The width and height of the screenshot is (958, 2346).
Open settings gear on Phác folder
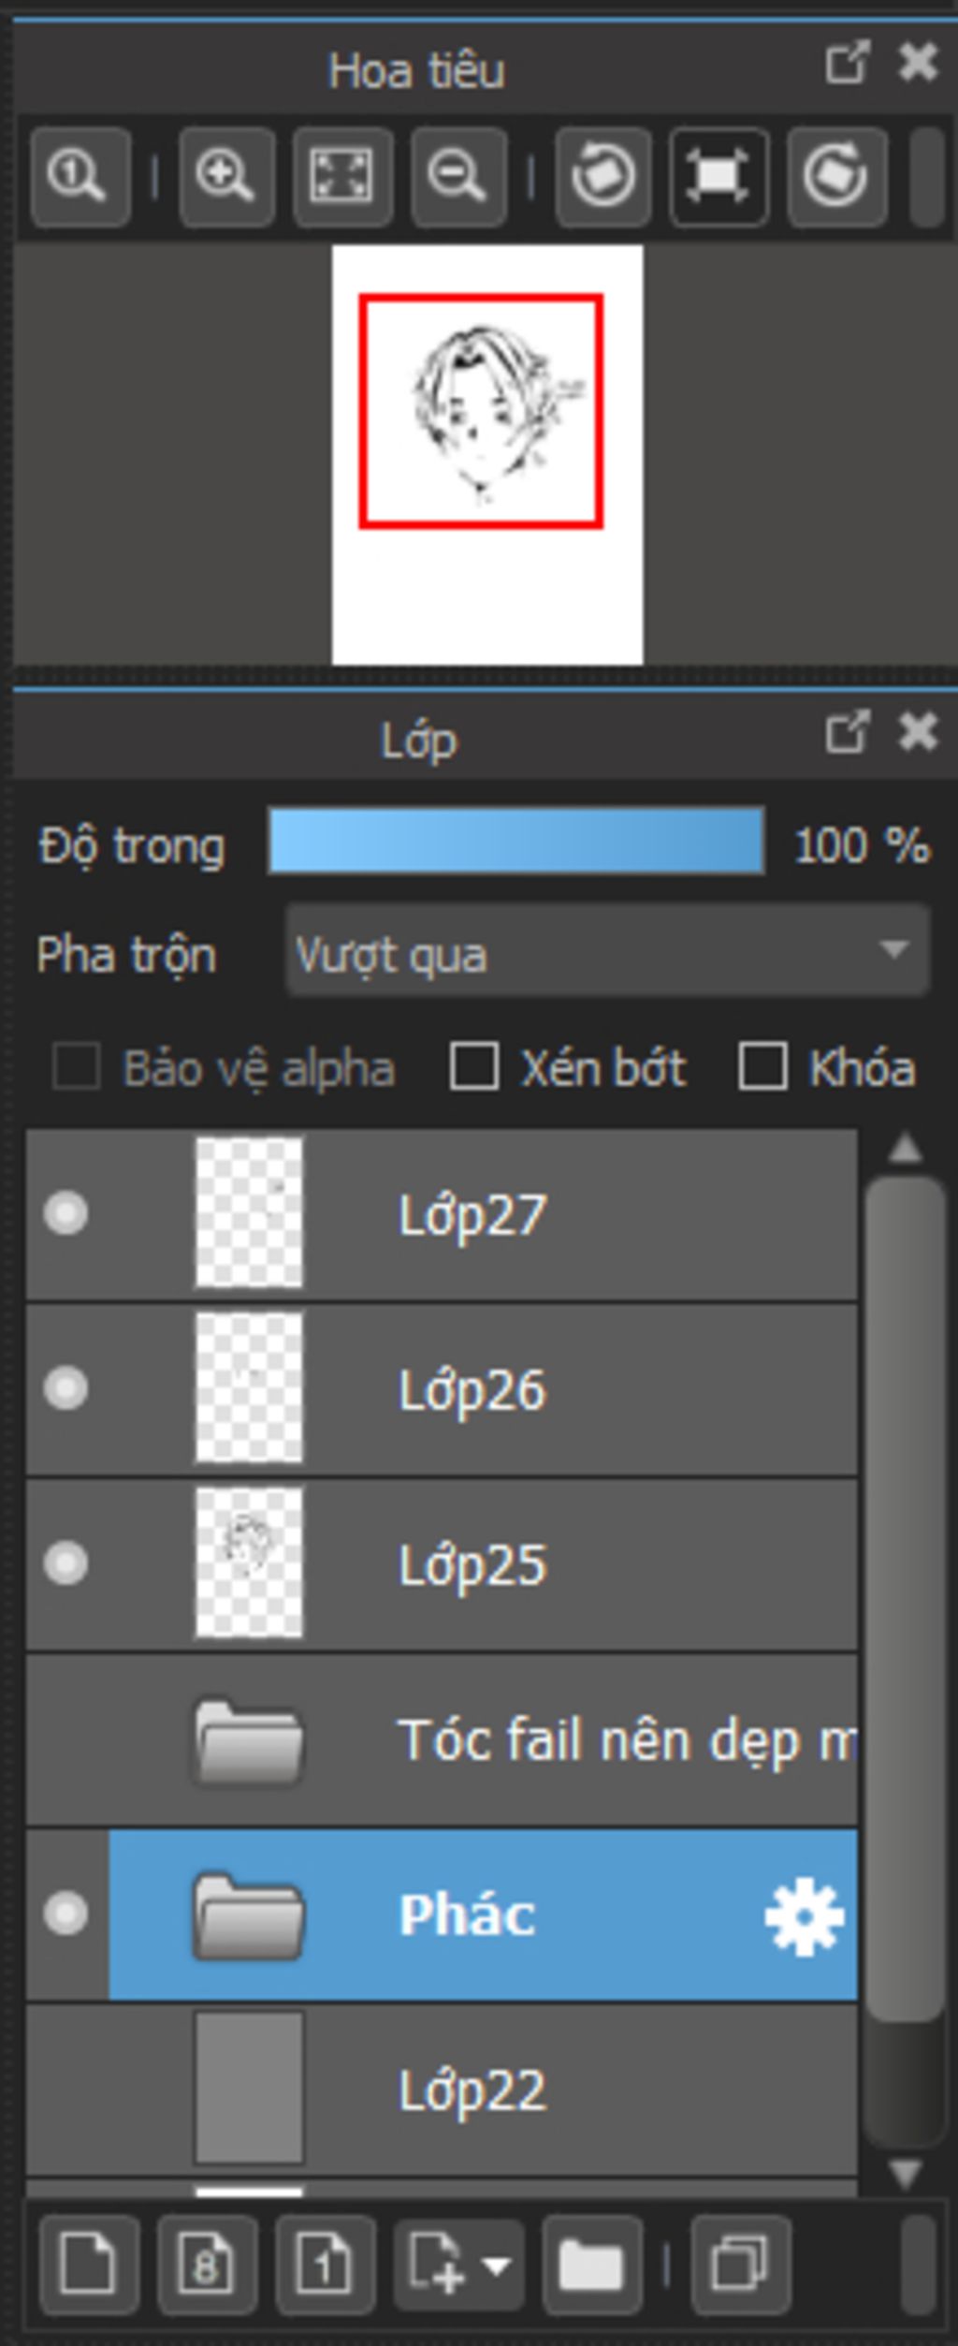(804, 1914)
